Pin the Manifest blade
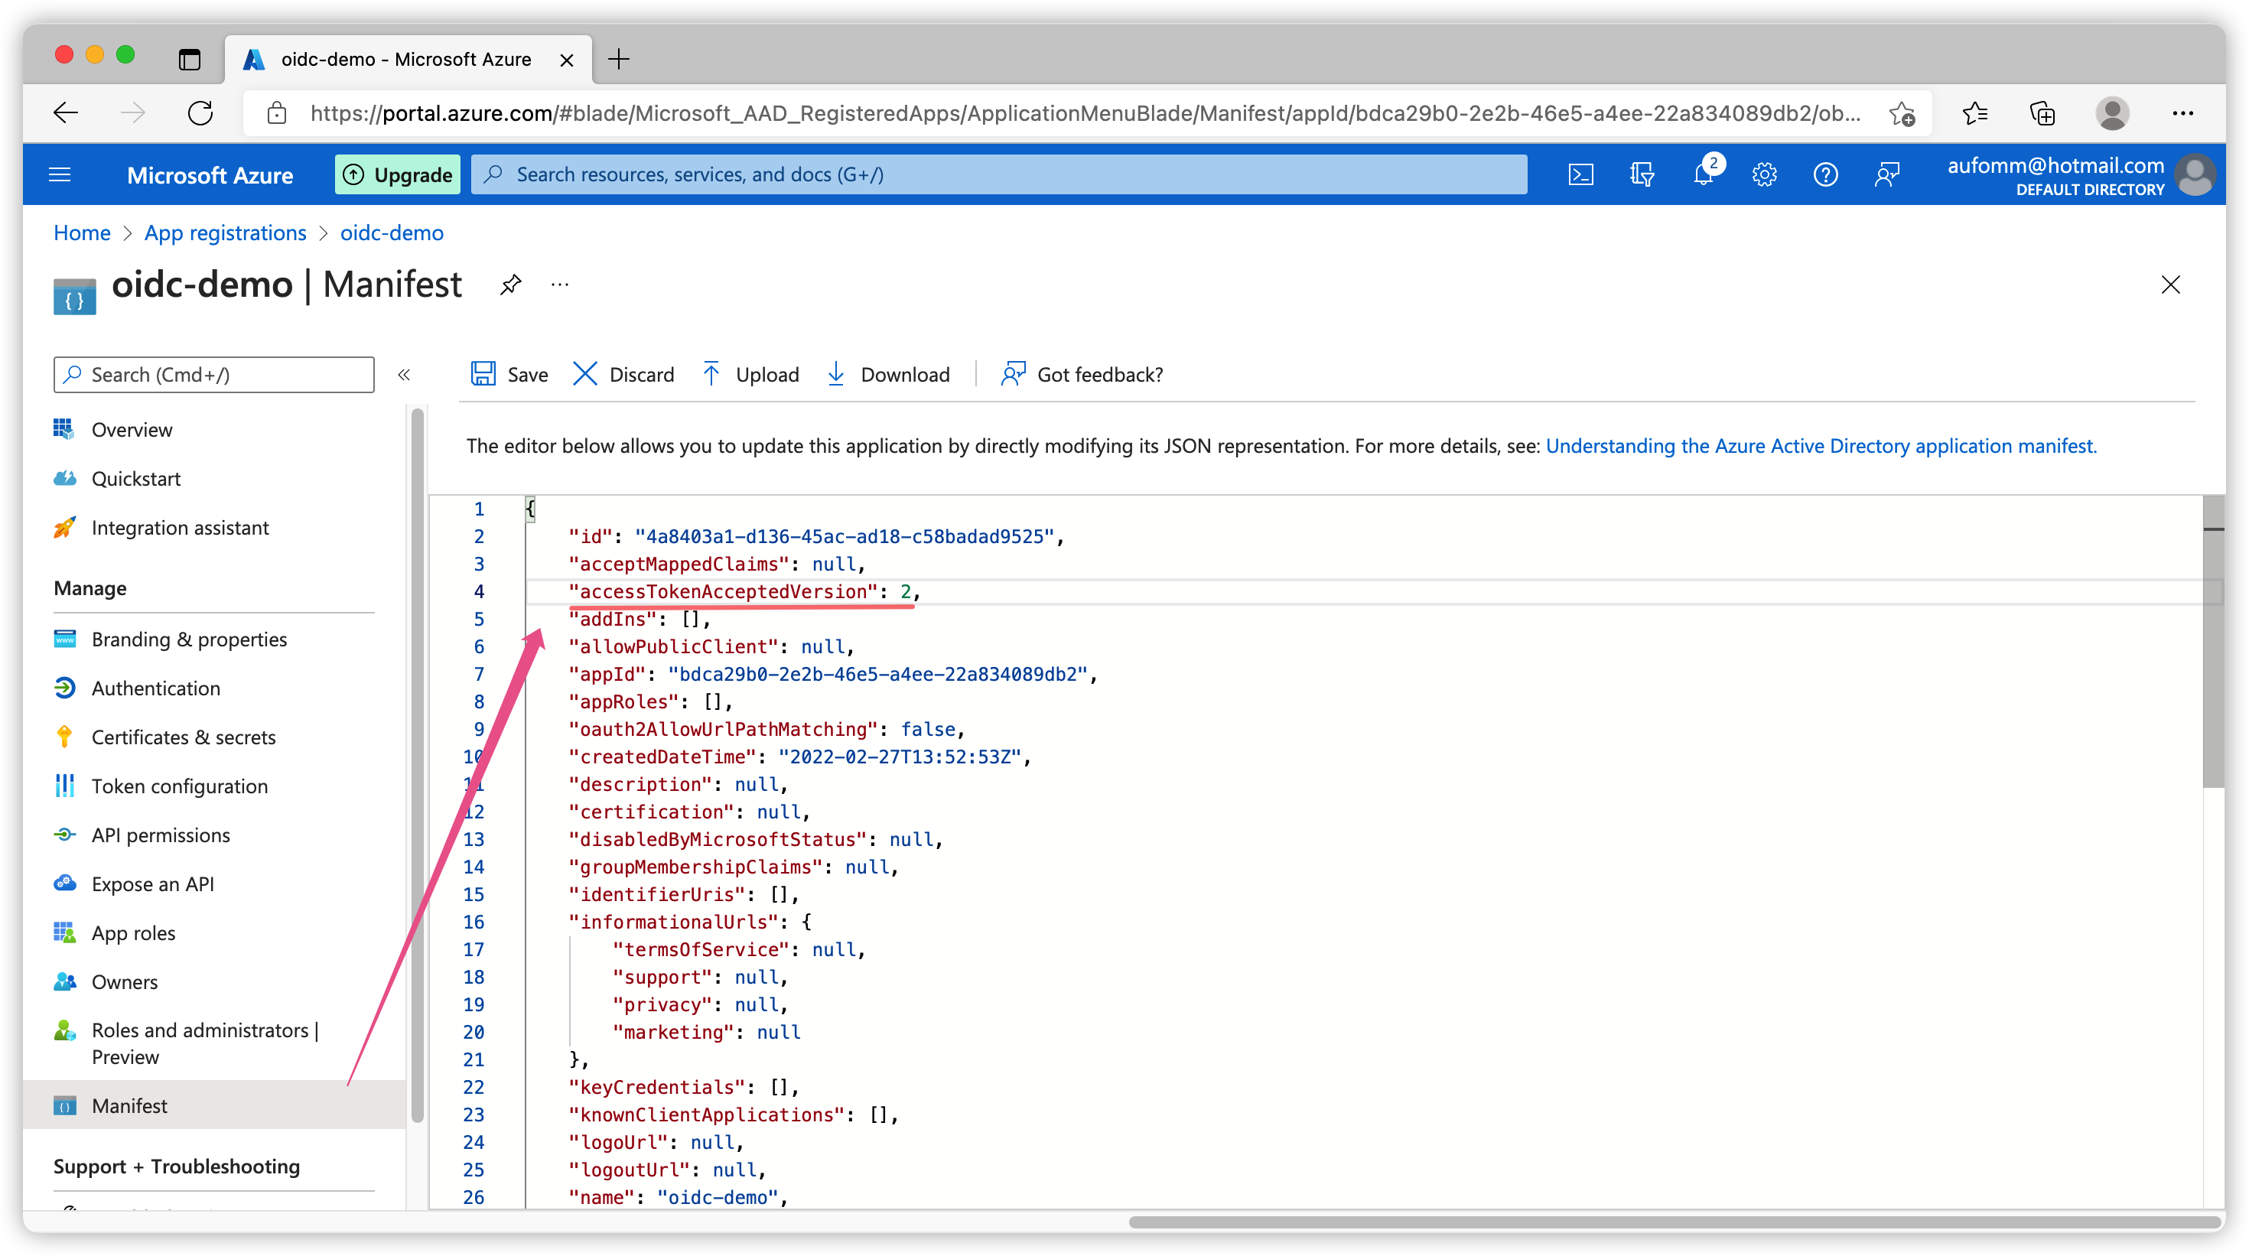The height and width of the screenshot is (1256, 2249). click(511, 285)
